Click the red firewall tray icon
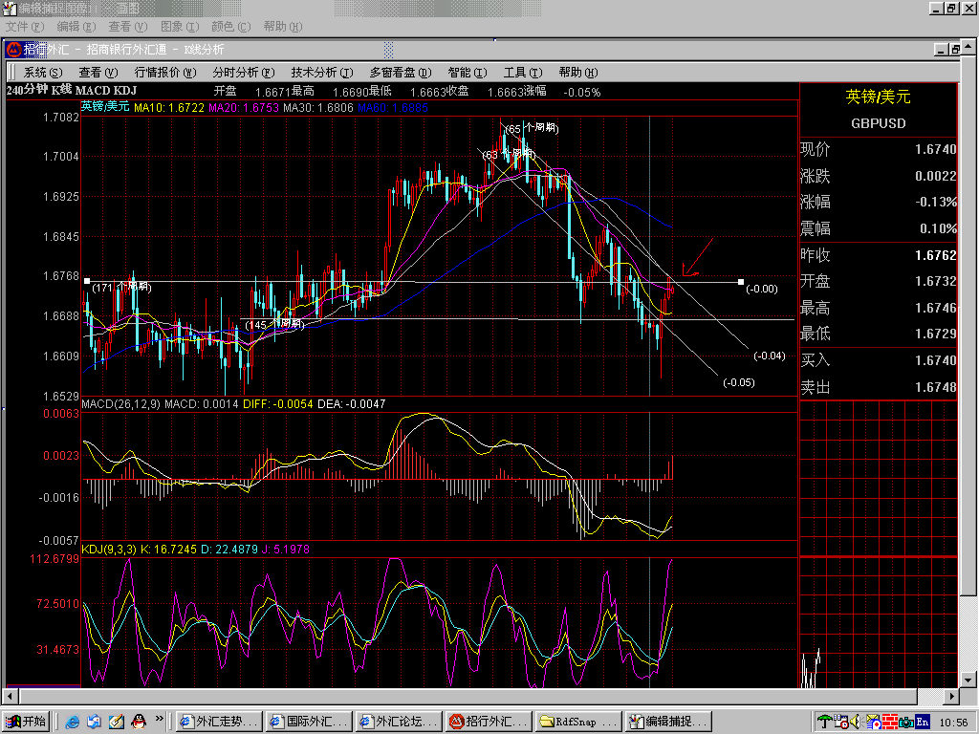This screenshot has height=734, width=979. 888,722
